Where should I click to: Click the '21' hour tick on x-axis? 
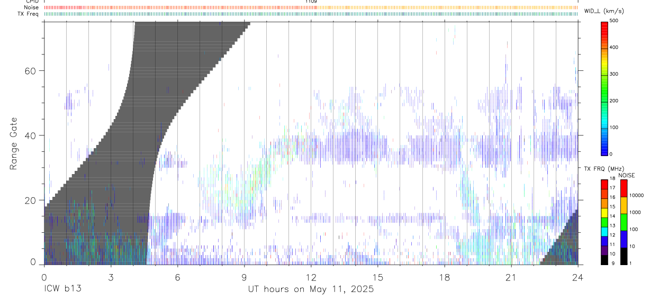(511, 277)
